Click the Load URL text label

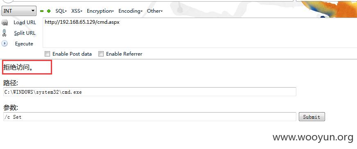[x=25, y=23]
